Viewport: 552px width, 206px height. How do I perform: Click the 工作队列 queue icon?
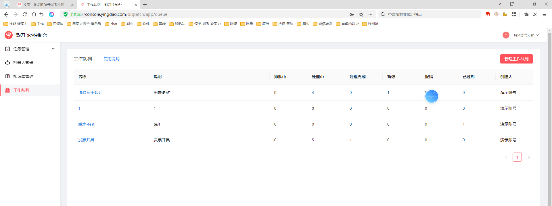[x=7, y=90]
